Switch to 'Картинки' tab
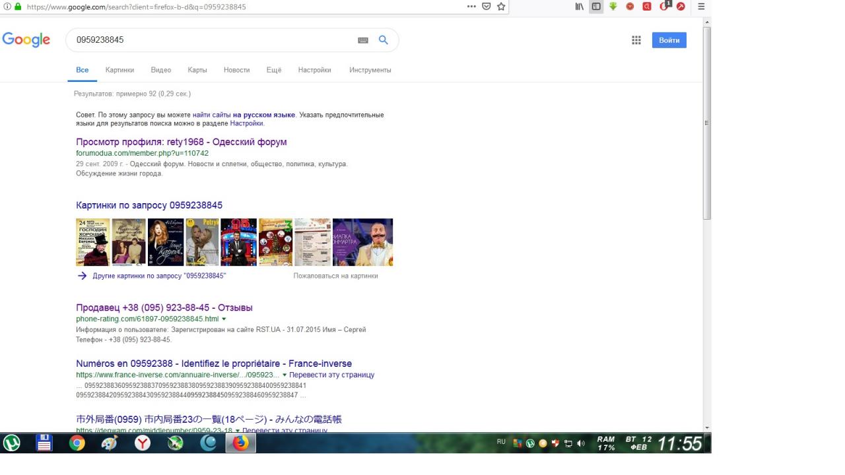 coord(119,70)
